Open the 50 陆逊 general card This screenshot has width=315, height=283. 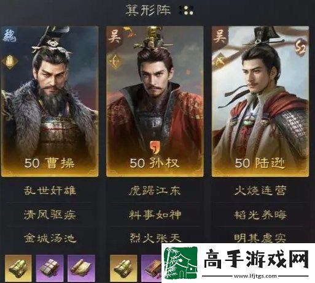[x=260, y=101]
